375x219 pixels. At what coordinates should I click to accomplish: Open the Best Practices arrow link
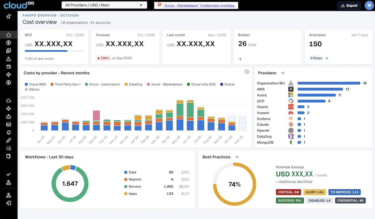(x=237, y=157)
